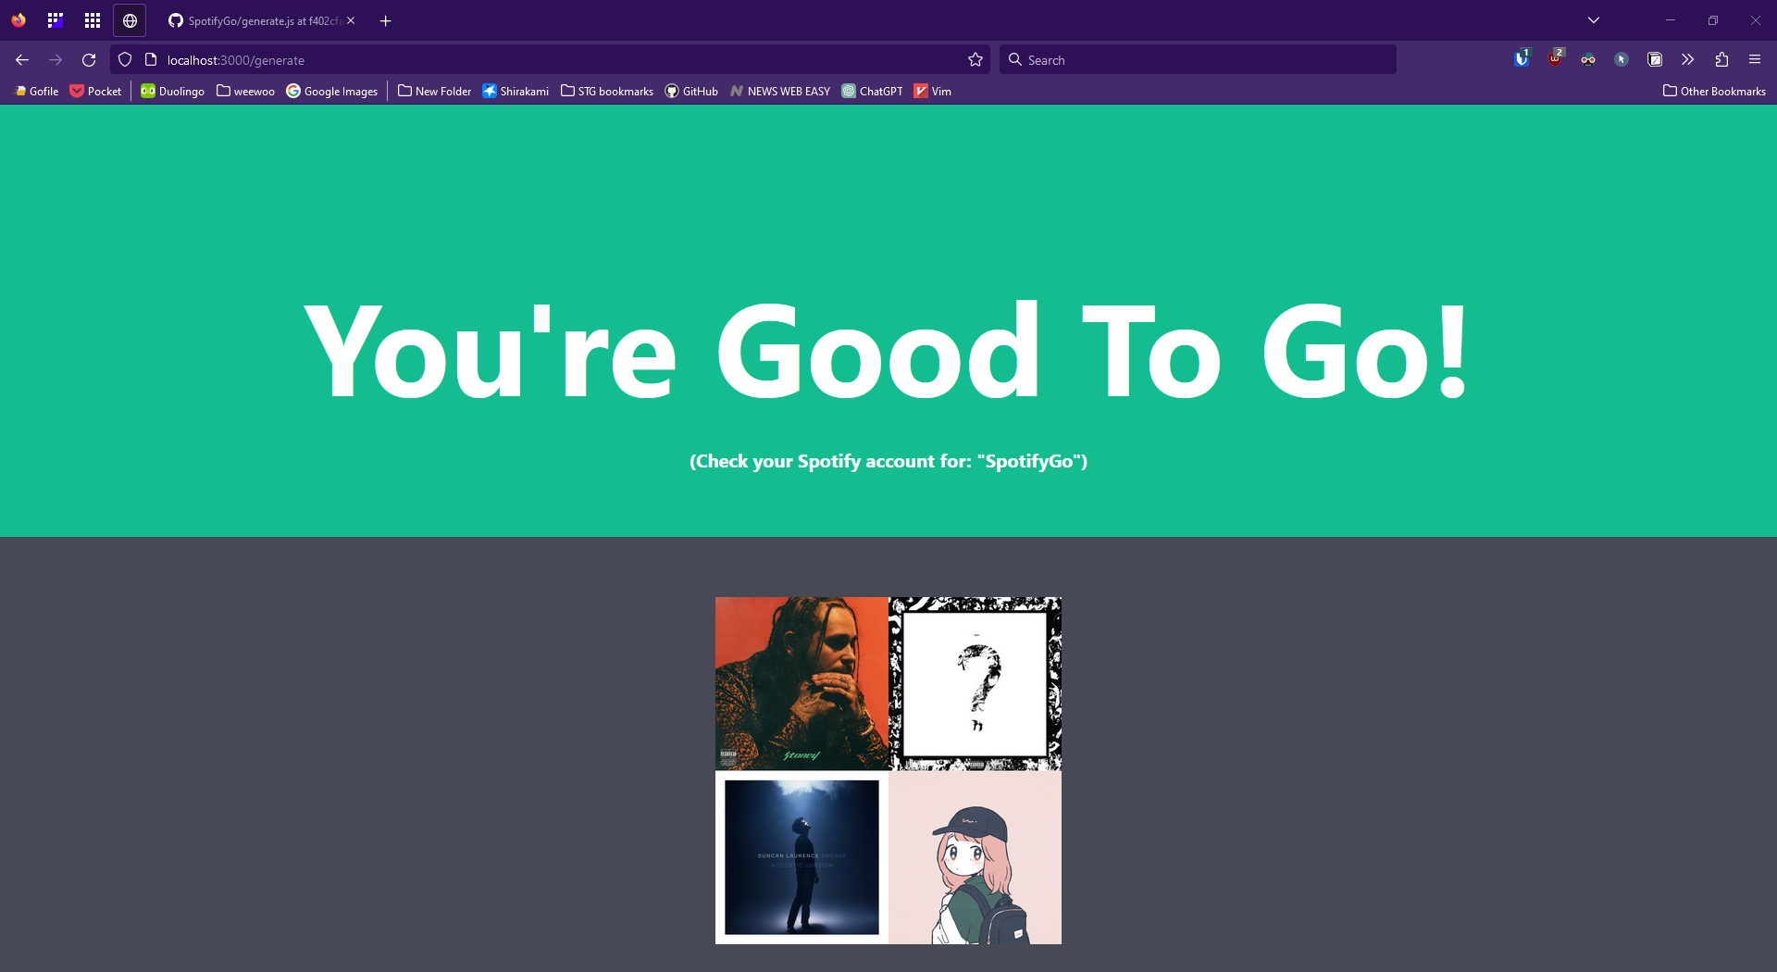Open the Duolingo bookmark
Screen dimensions: 1777x972
point(172,92)
